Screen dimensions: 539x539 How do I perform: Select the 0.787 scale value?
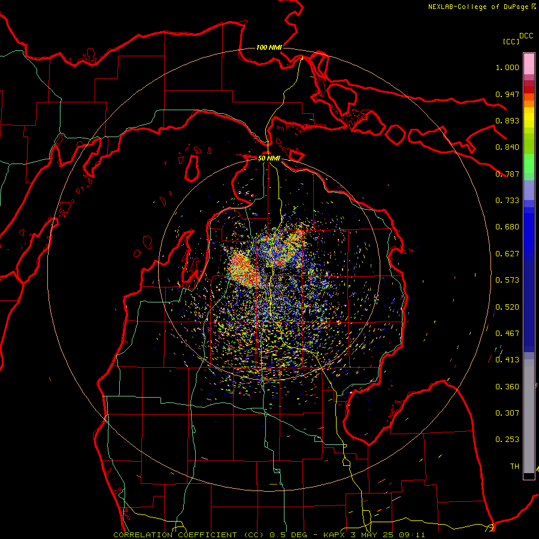[x=507, y=174]
